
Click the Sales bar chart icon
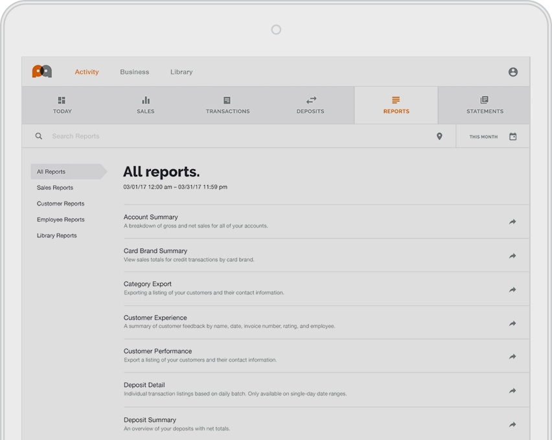coord(146,100)
